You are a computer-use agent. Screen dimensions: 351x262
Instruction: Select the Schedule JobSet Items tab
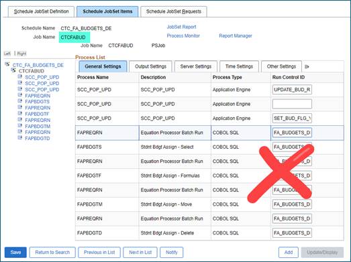107,11
